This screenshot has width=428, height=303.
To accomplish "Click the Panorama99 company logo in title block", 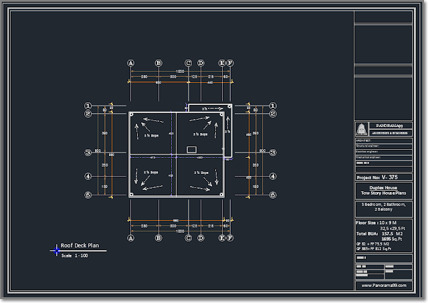I will pyautogui.click(x=362, y=129).
